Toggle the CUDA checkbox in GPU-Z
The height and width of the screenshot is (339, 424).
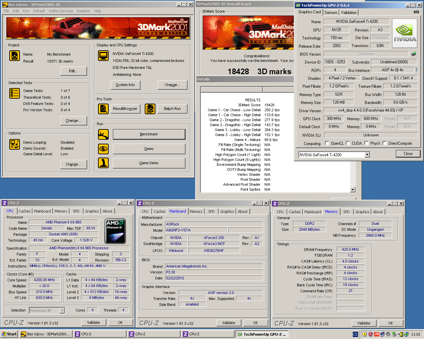coord(348,143)
